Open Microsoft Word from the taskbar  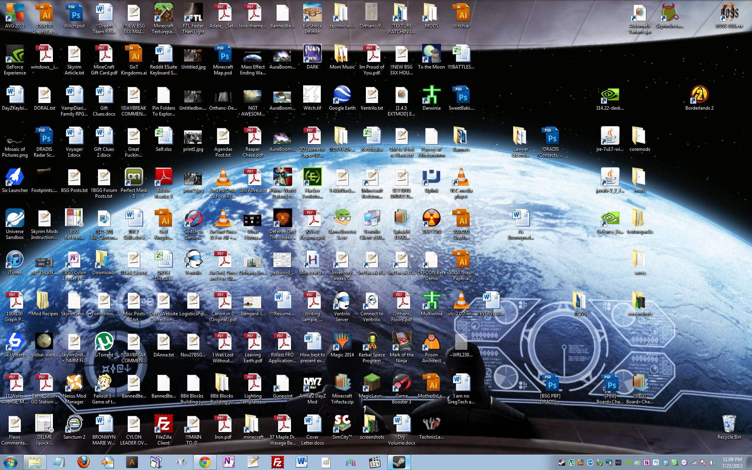302,462
